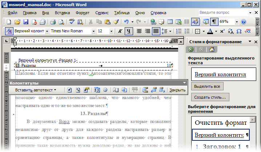Insert symbol using Omega icon

[239, 31]
